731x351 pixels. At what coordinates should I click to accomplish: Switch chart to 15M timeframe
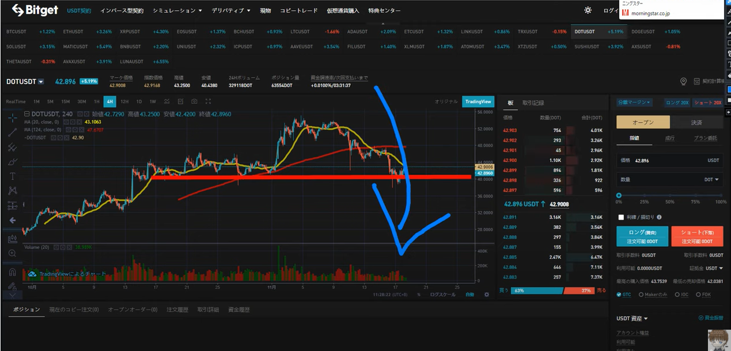[66, 101]
